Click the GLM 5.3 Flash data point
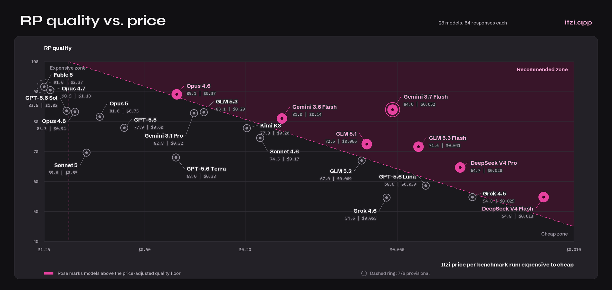The width and height of the screenshot is (612, 290). 418,147
